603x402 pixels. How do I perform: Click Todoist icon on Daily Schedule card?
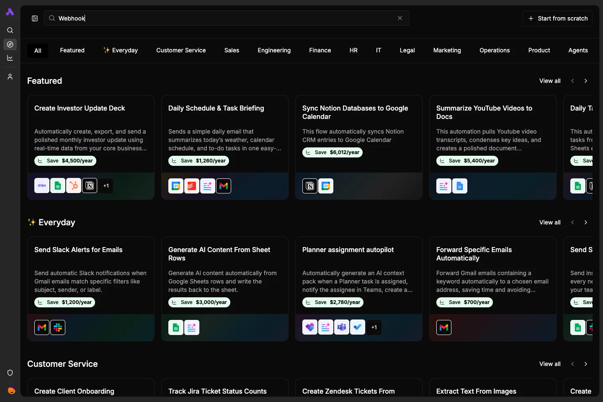[x=192, y=186]
